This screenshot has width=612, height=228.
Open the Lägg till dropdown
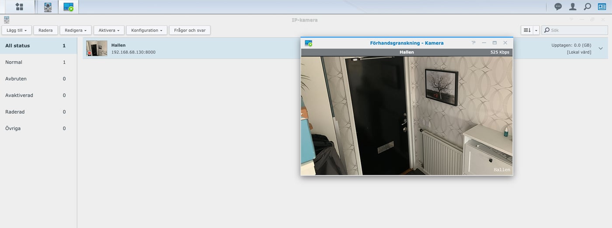(17, 30)
